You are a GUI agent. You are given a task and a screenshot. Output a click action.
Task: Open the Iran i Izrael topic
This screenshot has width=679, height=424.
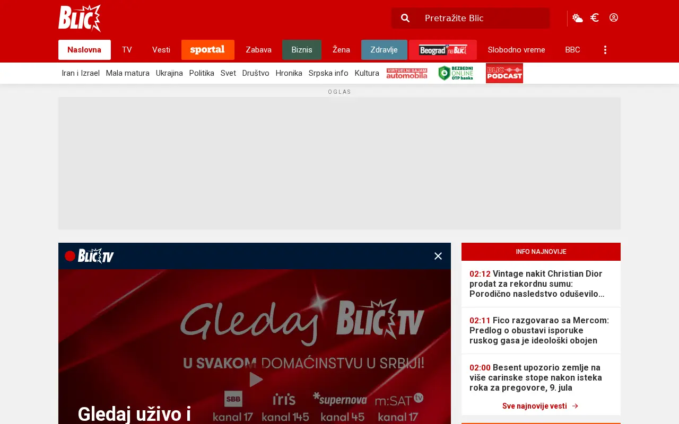click(81, 73)
